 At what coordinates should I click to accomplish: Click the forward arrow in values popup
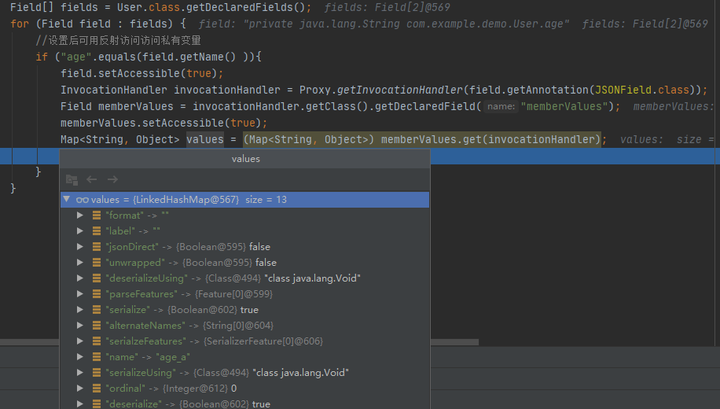pyautogui.click(x=112, y=179)
